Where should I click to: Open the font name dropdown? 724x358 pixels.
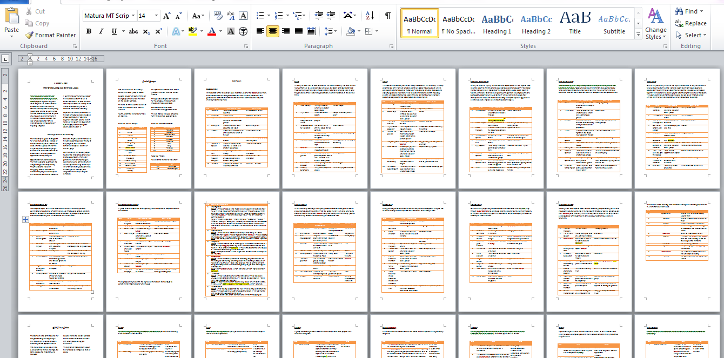pyautogui.click(x=132, y=16)
